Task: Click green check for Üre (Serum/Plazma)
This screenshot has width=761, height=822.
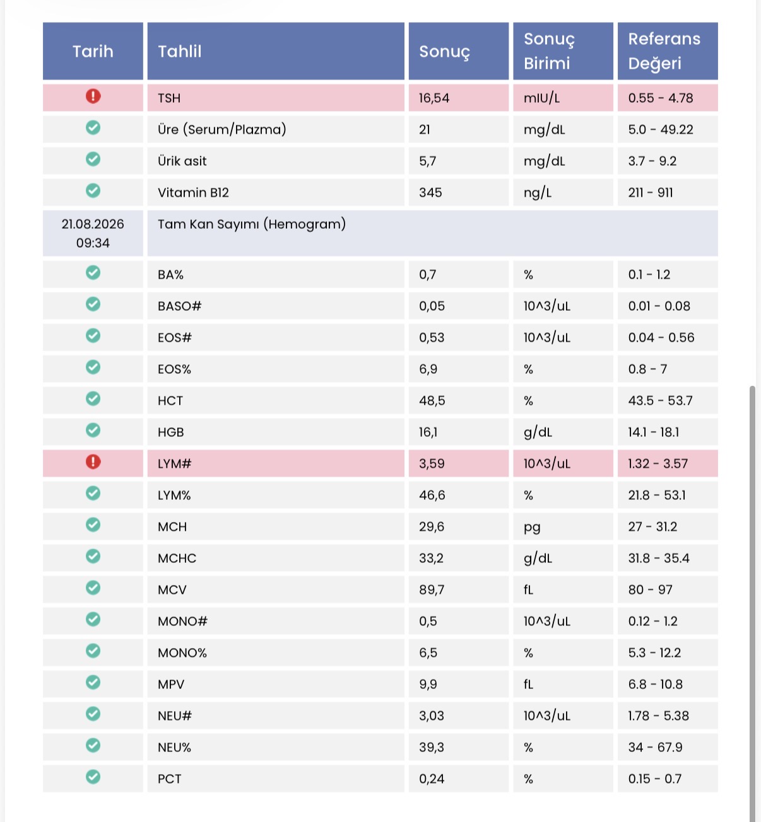Action: click(x=93, y=127)
